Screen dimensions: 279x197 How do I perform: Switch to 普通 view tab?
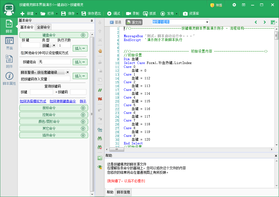115,22
